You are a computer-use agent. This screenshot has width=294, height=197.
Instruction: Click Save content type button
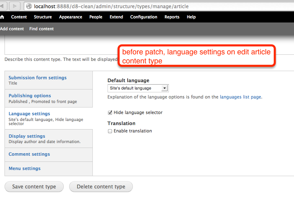point(34,187)
